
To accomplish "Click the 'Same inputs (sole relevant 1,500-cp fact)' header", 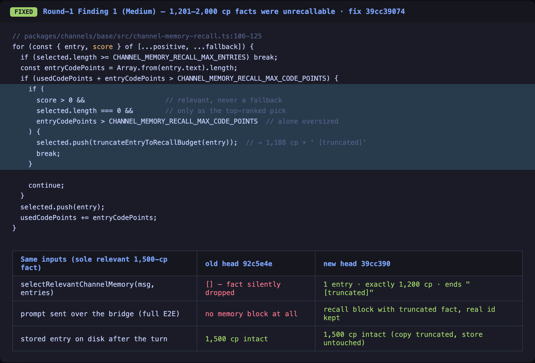I will (105, 263).
